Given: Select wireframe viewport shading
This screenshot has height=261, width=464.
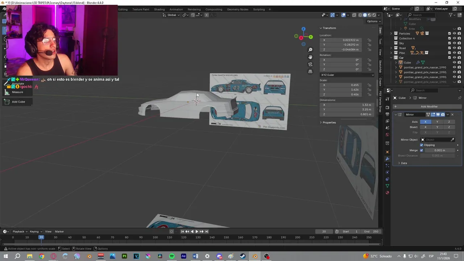Looking at the screenshot, I should pos(360,15).
